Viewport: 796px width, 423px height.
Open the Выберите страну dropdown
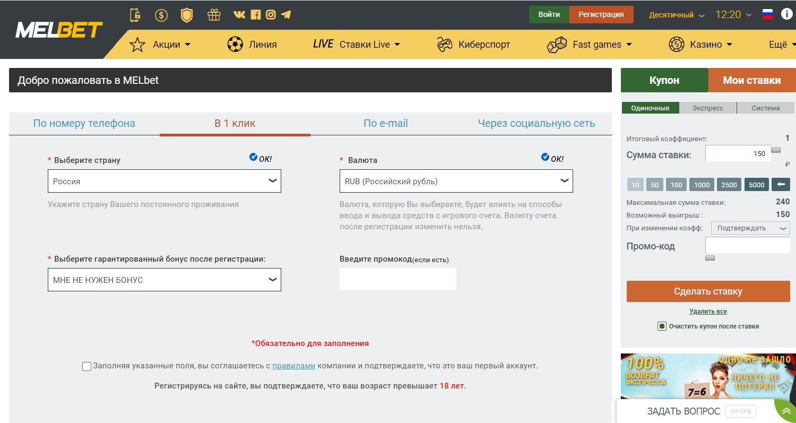pyautogui.click(x=165, y=181)
